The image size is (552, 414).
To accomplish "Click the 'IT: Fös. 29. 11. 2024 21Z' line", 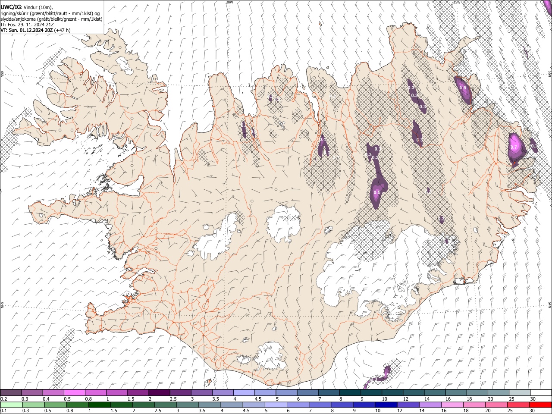I will coord(27,25).
